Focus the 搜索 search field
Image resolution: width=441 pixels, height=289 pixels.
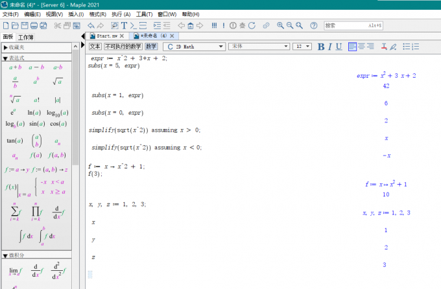[353, 25]
